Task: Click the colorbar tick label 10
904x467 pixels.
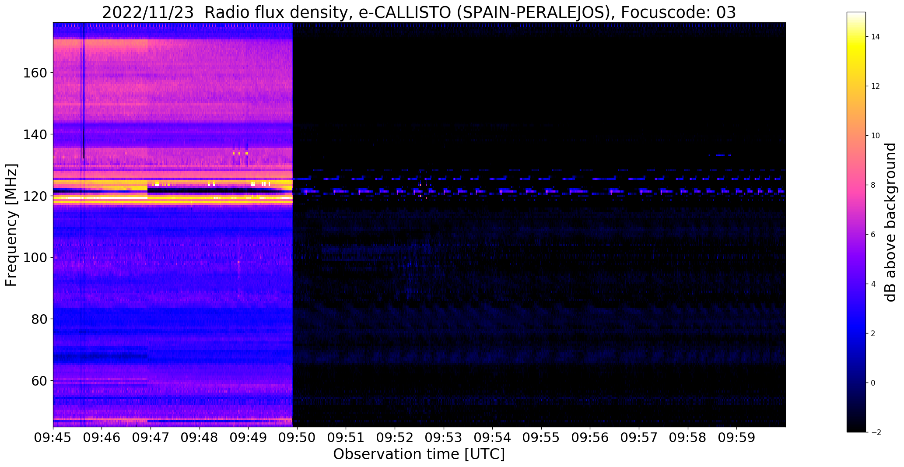Action: tap(875, 136)
